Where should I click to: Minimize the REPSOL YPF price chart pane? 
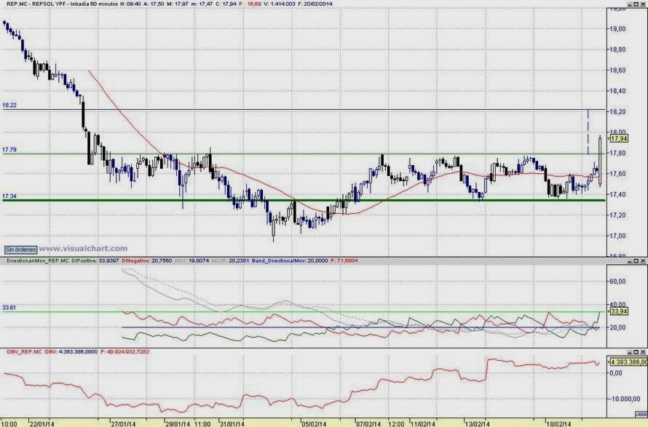(630, 4)
